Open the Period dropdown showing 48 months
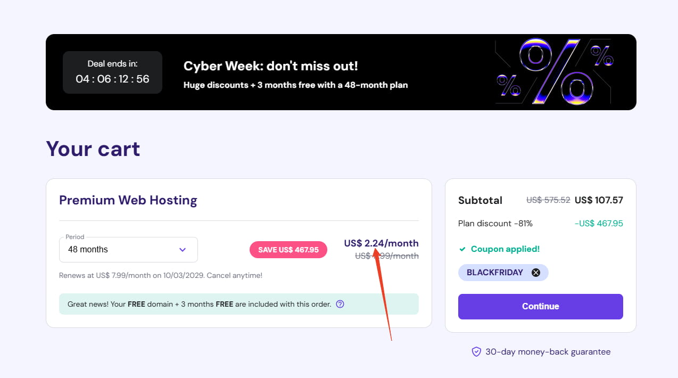The height and width of the screenshot is (378, 678). pyautogui.click(x=128, y=249)
